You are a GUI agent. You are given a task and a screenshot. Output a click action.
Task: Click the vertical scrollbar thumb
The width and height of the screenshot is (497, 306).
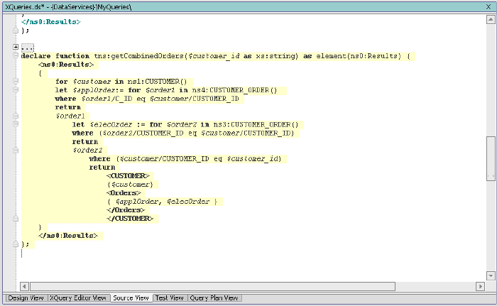tap(491, 158)
